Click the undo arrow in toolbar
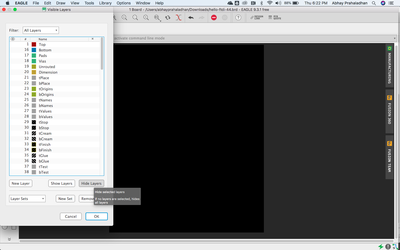400x250 pixels. pyautogui.click(x=191, y=18)
